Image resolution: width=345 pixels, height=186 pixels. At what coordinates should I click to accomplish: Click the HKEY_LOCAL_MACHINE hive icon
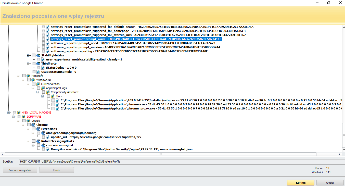(x=19, y=113)
